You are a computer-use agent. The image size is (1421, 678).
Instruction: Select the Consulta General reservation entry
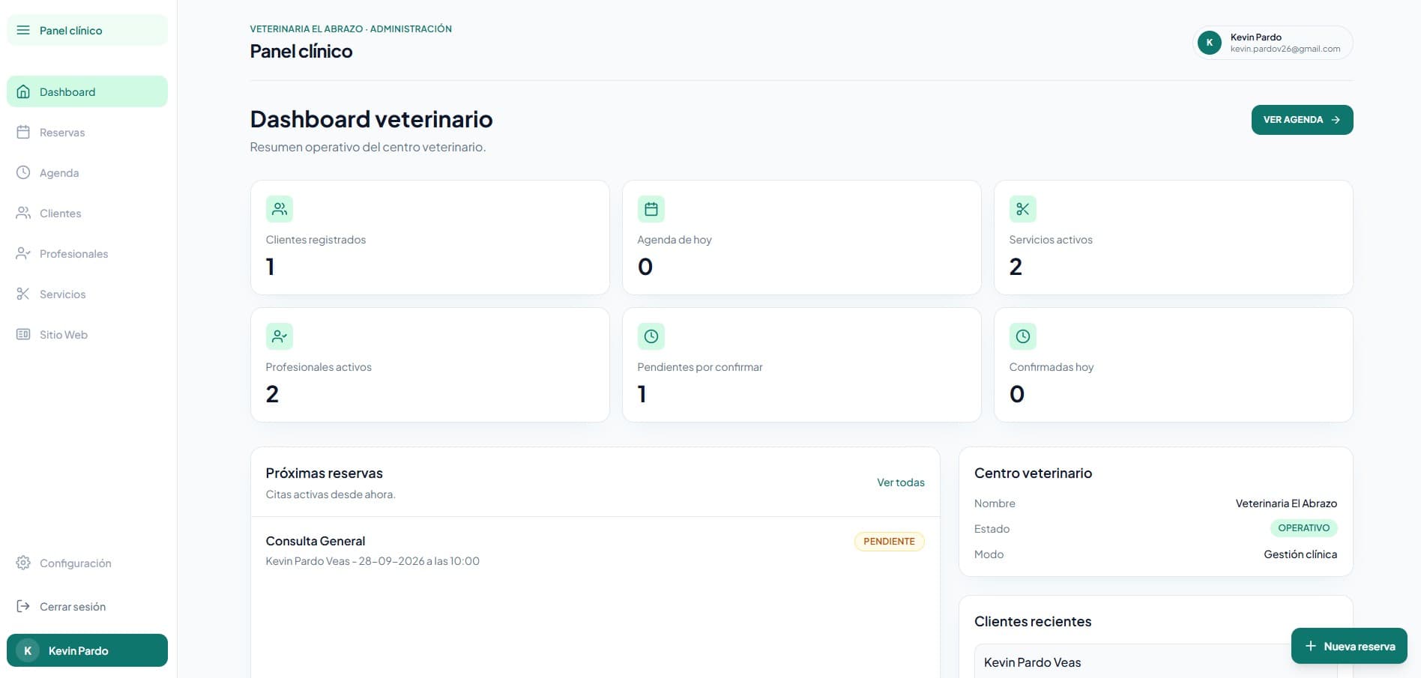coord(595,551)
